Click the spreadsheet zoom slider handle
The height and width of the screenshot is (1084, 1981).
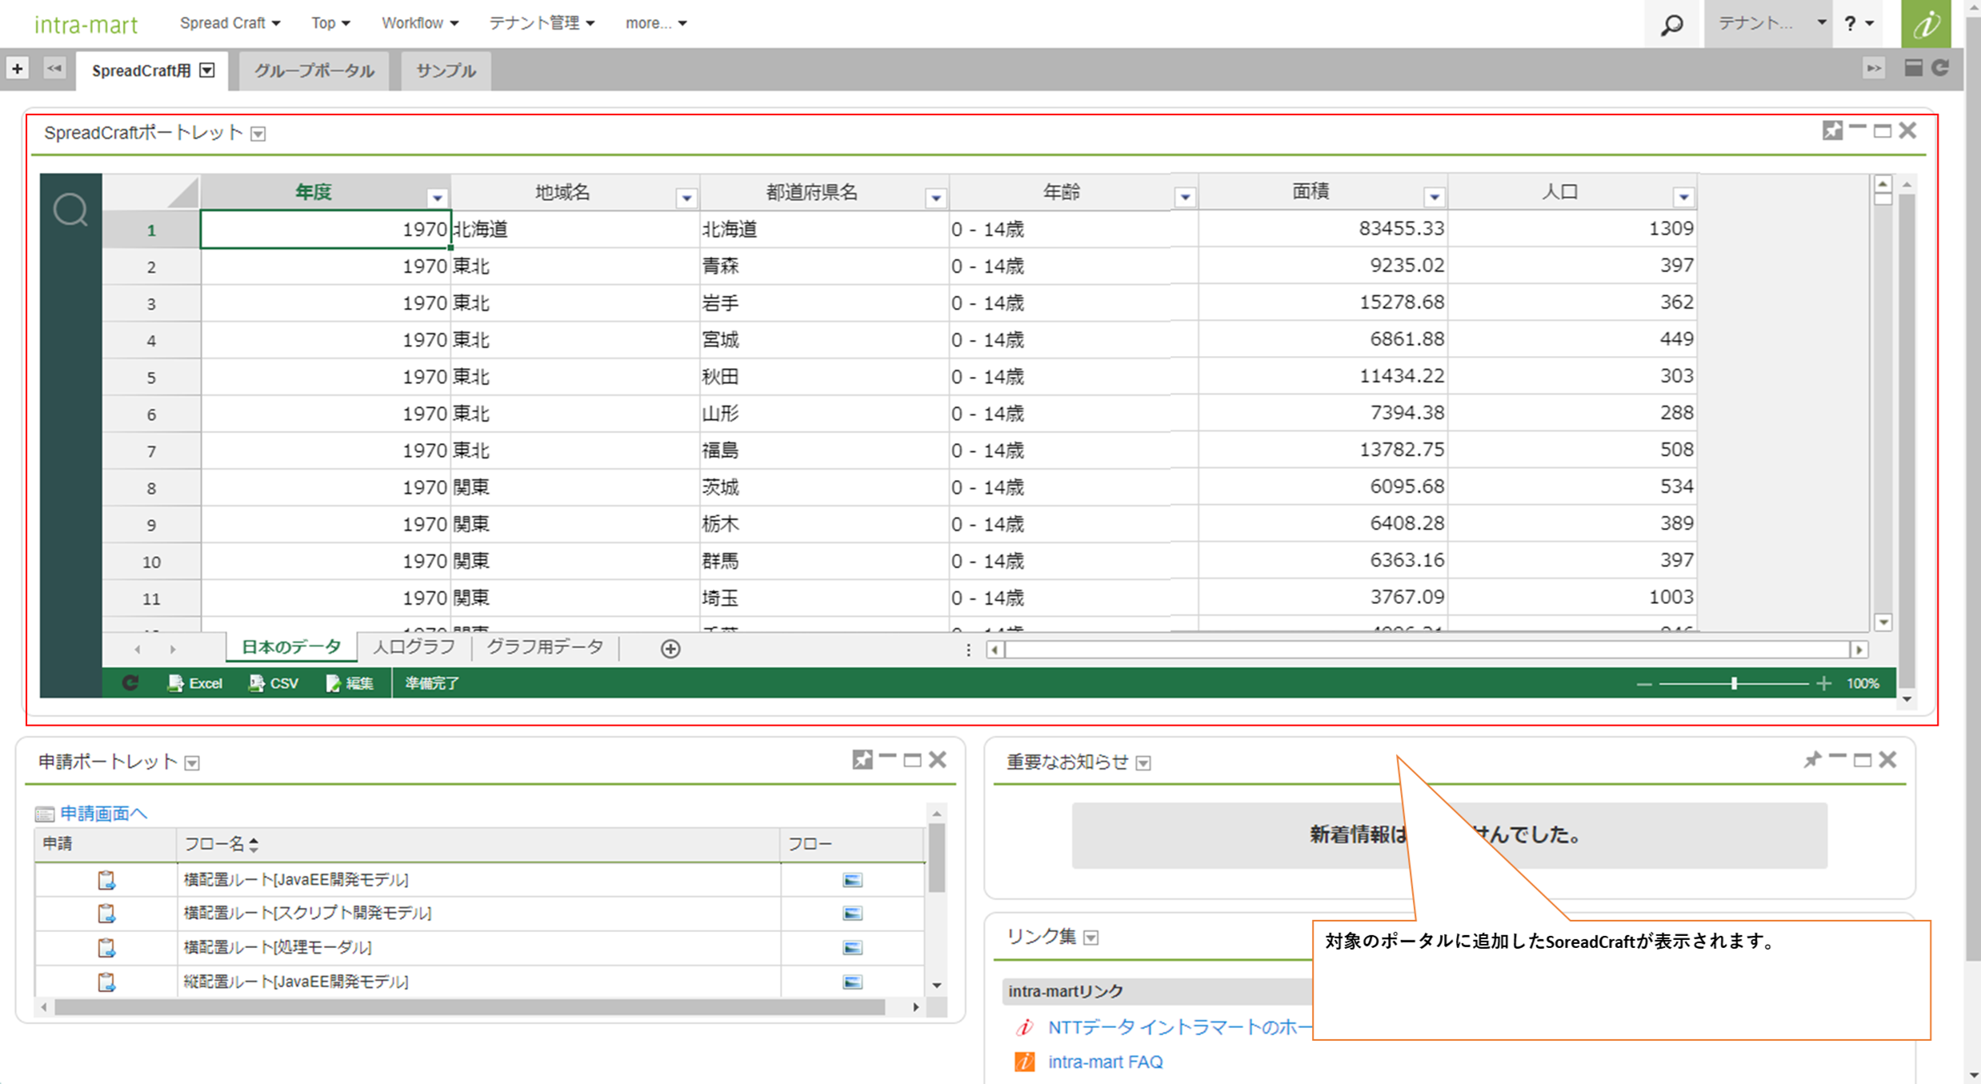point(1734,683)
